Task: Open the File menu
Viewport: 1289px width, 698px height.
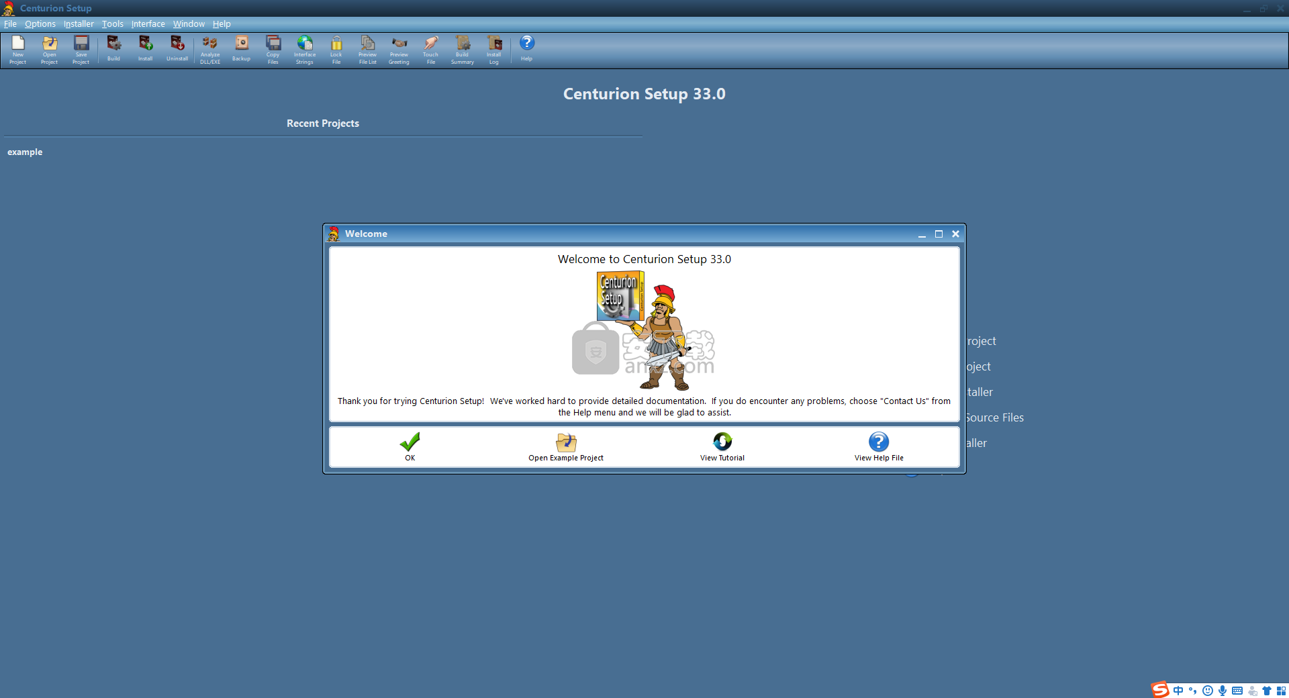Action: [x=10, y=23]
